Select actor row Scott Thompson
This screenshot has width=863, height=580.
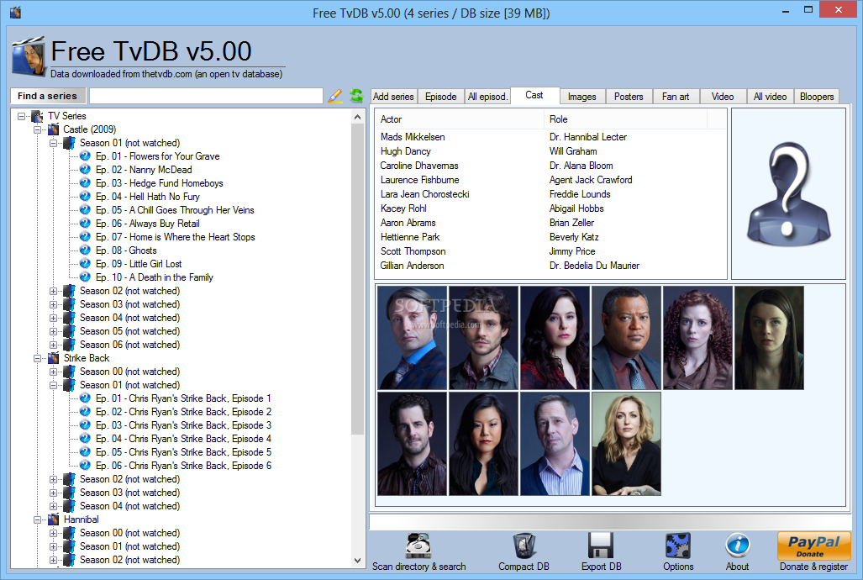pyautogui.click(x=413, y=251)
